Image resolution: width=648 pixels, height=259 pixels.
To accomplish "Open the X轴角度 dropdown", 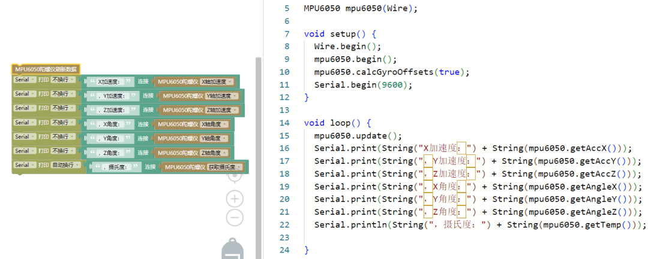I will (214, 124).
